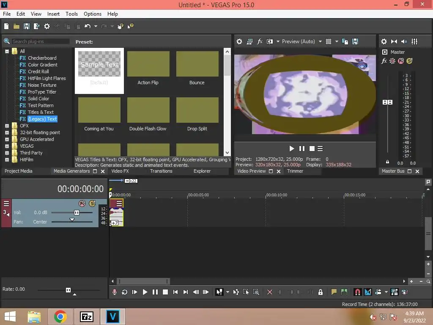Screen dimensions: 433x325
Task: Click the search plug-ins field
Action: [40, 41]
